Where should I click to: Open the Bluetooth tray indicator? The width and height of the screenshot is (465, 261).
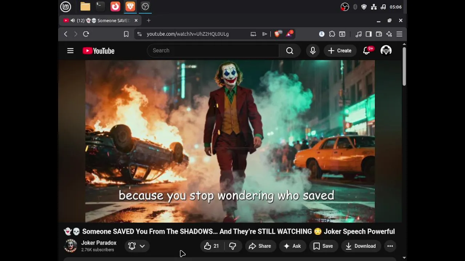(355, 7)
